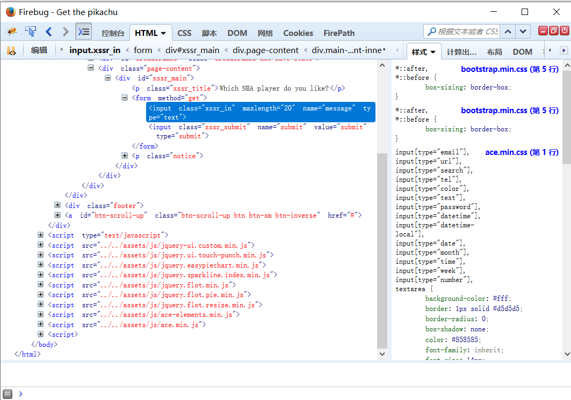Minimize the Firebug panel red icon
Image resolution: width=571 pixels, height=400 pixels.
pos(543,31)
